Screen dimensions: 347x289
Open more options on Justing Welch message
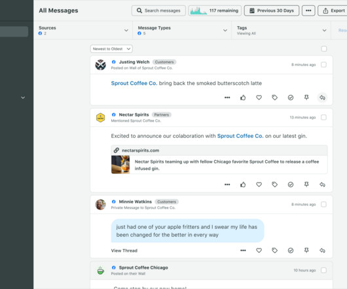(x=227, y=97)
